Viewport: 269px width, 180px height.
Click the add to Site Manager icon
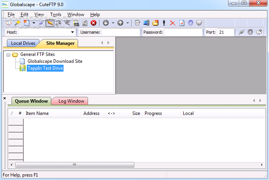point(259,32)
